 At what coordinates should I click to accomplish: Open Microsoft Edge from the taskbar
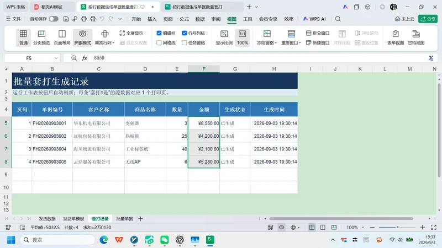(104, 240)
